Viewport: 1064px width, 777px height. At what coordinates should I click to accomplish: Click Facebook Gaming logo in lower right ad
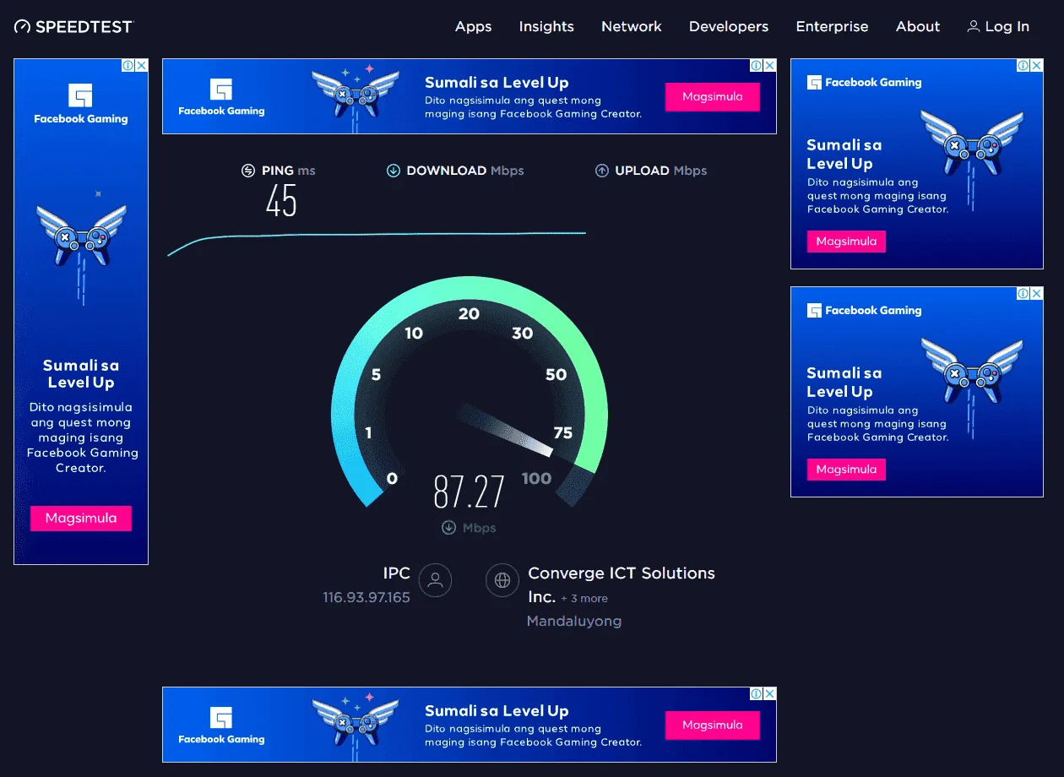click(865, 311)
